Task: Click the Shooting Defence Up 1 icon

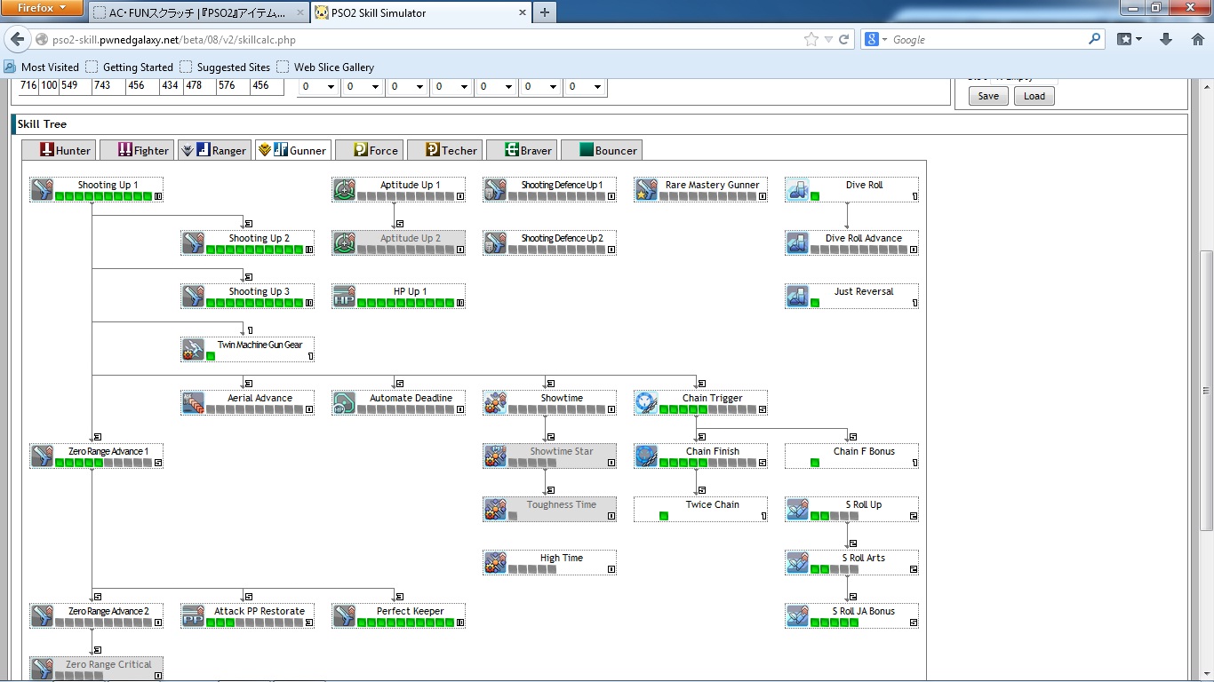Action: coord(496,190)
